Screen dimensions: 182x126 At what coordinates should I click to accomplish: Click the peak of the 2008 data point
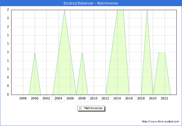point(82,52)
